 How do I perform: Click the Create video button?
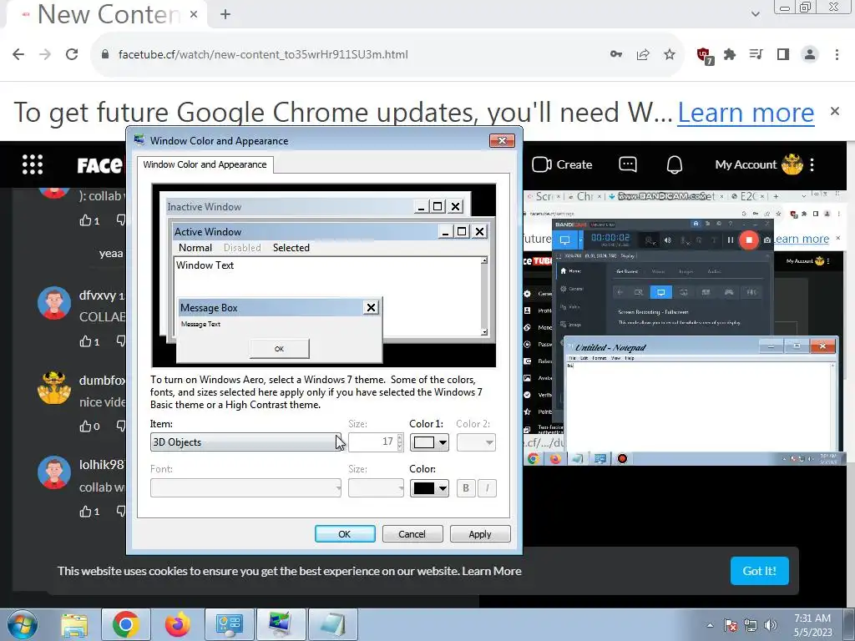pos(562,164)
